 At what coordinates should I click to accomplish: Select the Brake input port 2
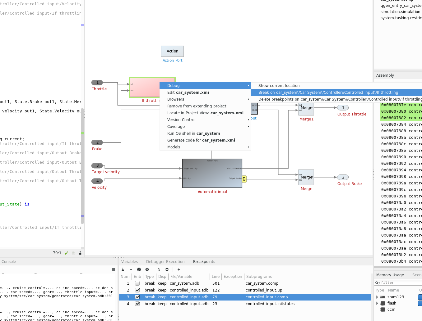coord(97,142)
